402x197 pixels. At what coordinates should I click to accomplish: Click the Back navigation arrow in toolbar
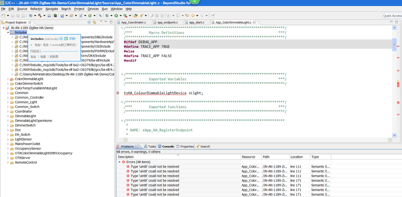coord(193,16)
